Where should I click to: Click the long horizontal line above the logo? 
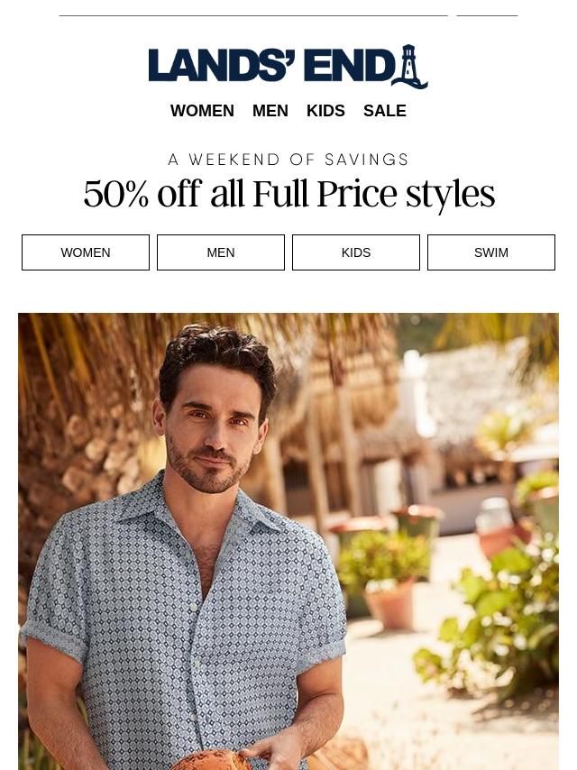point(253,15)
